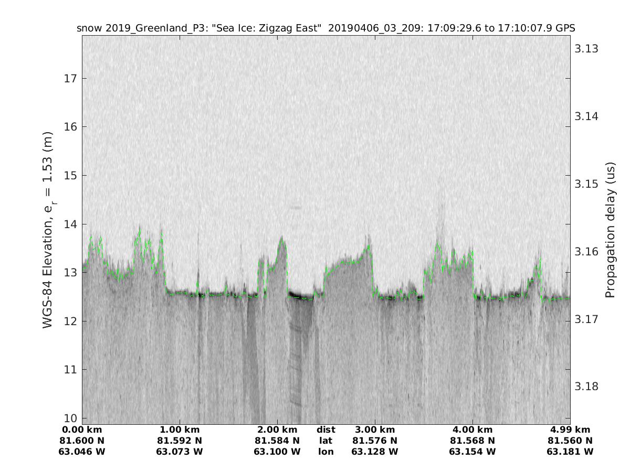Click the 'dist' legend label
630x472 pixels.
click(x=325, y=430)
